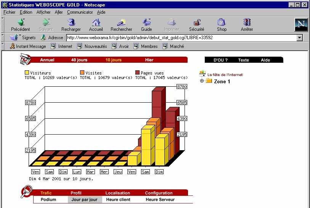Open the Rechercher search tool
Image resolution: width=310 pixels, height=208 pixels.
(121, 25)
